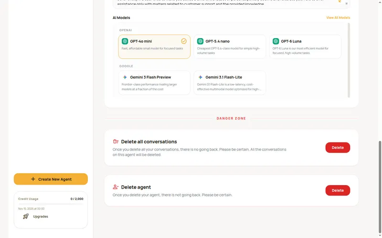The height and width of the screenshot is (238, 382).
Task: Open the View All Models link
Action: [338, 18]
